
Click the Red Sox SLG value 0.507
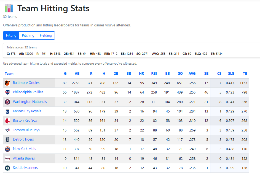click(230, 121)
